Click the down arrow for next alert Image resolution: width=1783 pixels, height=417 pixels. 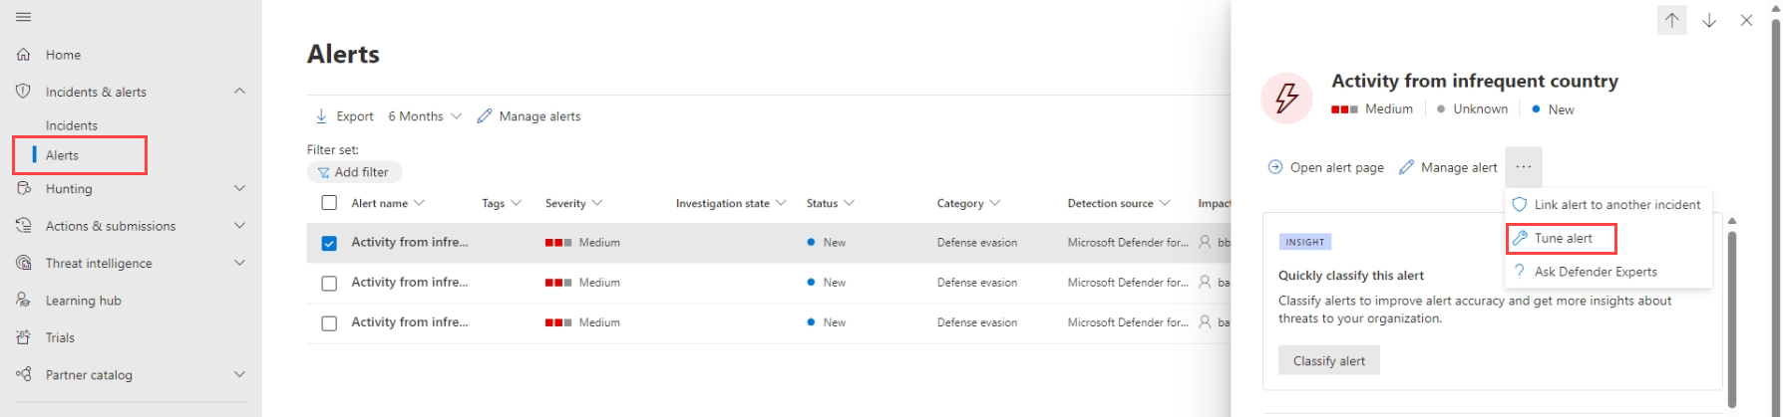(x=1709, y=20)
